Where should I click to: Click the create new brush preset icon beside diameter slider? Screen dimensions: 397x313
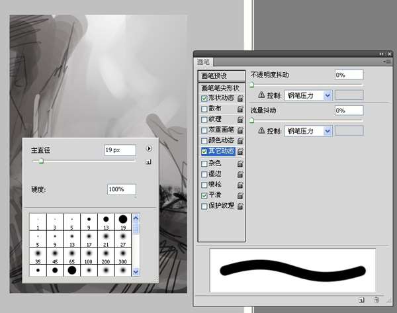(149, 161)
